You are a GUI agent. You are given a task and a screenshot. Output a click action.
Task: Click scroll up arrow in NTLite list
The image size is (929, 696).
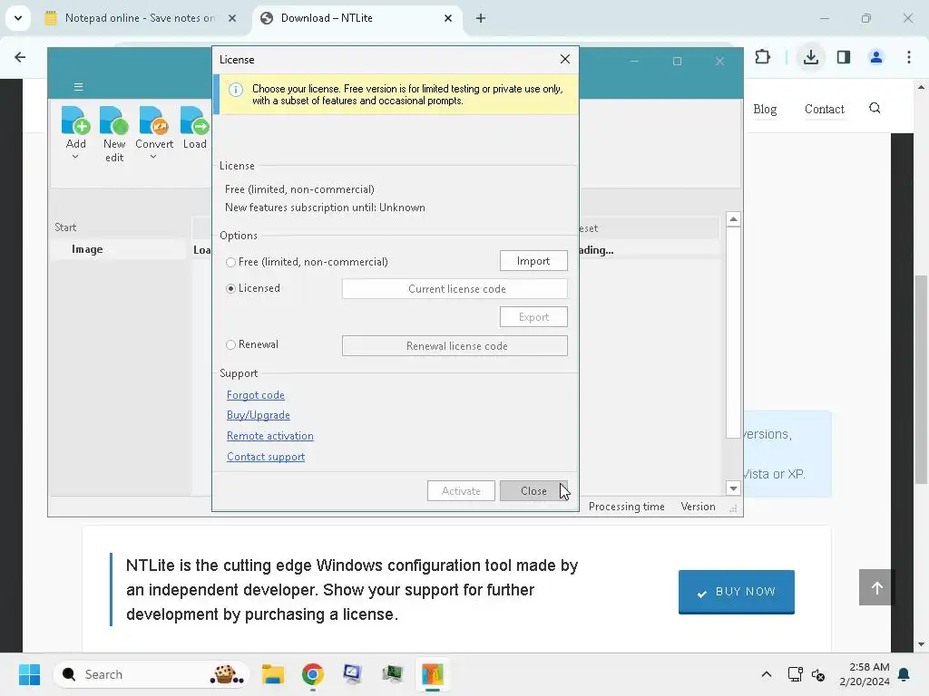pyautogui.click(x=733, y=219)
